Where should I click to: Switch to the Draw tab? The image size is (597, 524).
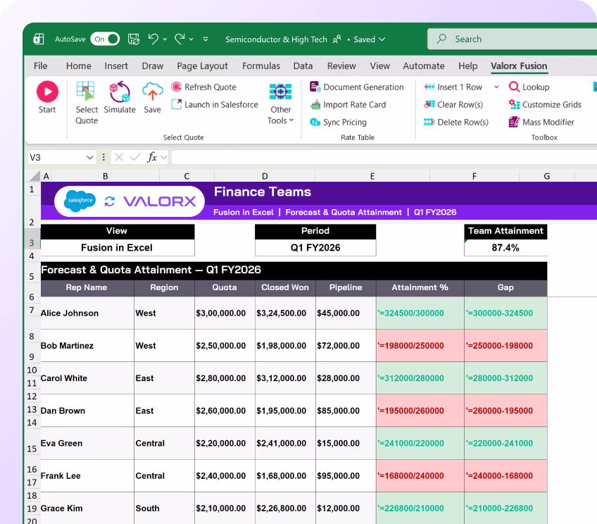152,66
